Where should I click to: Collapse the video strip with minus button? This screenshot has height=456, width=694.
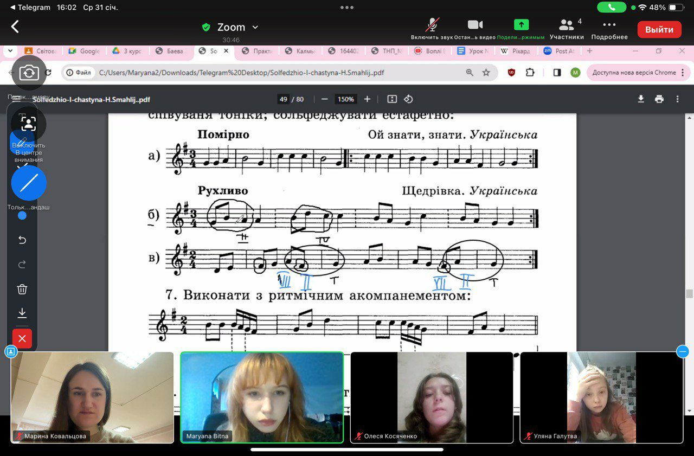pyautogui.click(x=683, y=352)
